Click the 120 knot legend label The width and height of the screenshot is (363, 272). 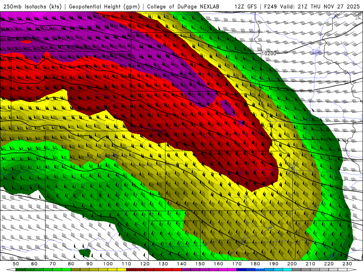pos(145,264)
